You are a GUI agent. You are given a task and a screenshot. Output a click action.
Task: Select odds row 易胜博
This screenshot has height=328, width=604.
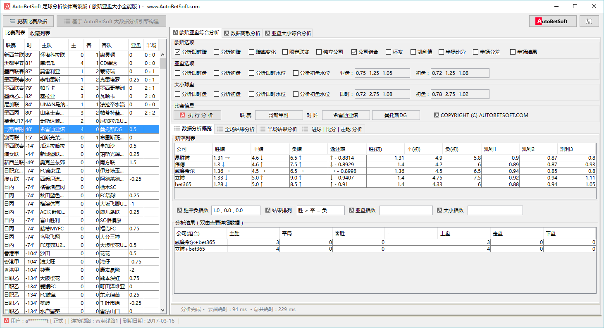point(385,158)
